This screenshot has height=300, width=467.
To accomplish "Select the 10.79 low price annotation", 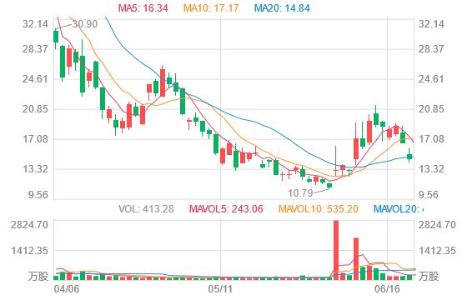I will pyautogui.click(x=300, y=193).
